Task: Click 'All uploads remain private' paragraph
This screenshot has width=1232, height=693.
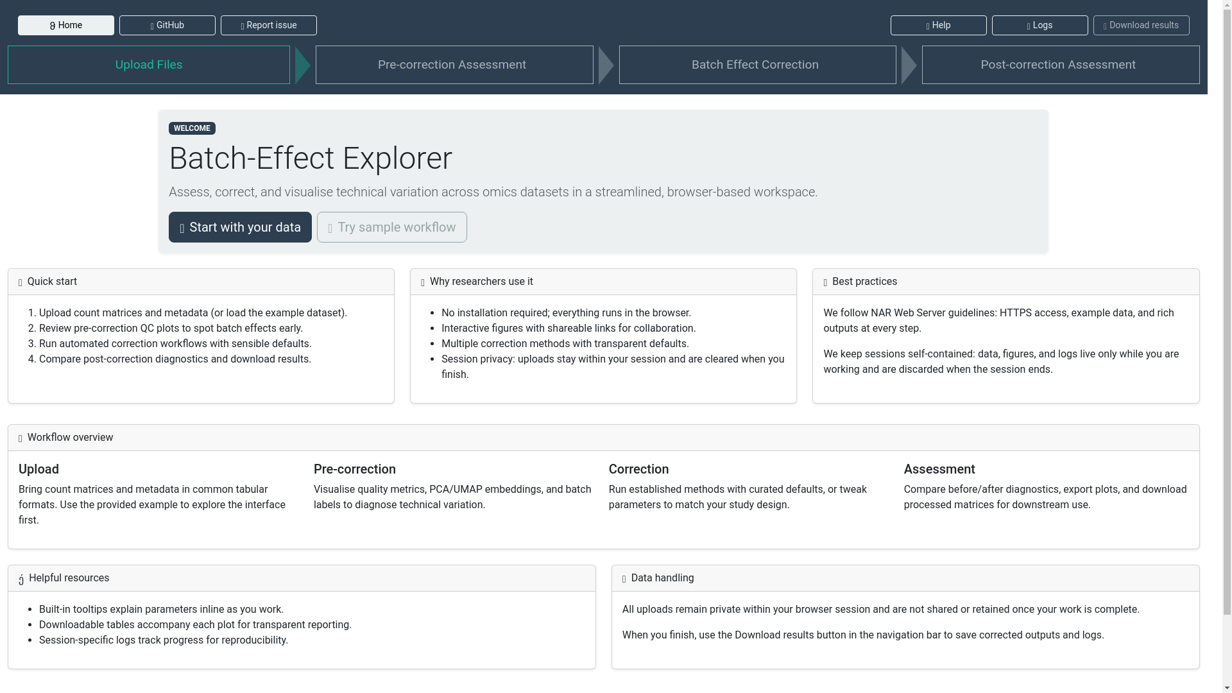Action: (x=880, y=610)
